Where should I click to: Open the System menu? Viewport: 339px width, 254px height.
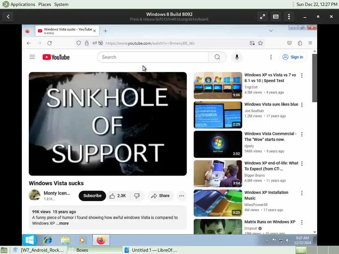[x=61, y=4]
